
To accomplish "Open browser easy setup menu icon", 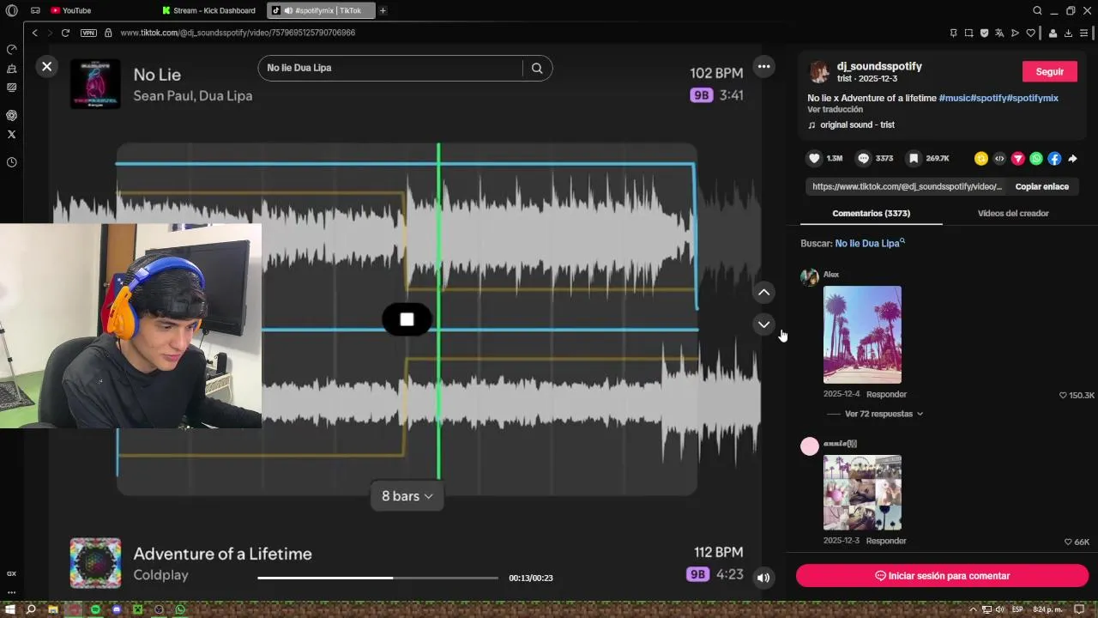I will 1084,33.
